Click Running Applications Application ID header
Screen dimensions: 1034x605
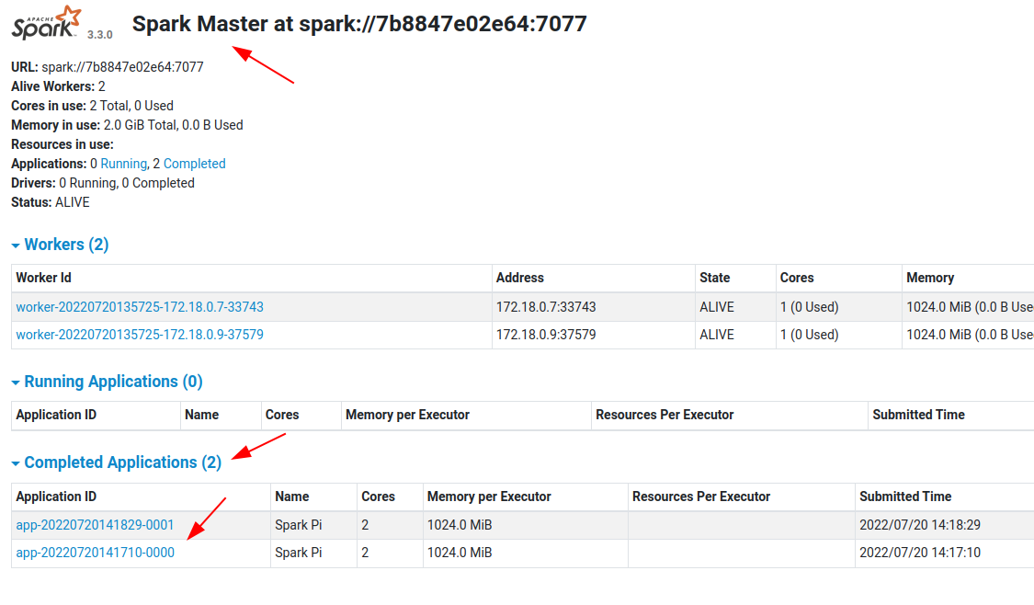56,415
